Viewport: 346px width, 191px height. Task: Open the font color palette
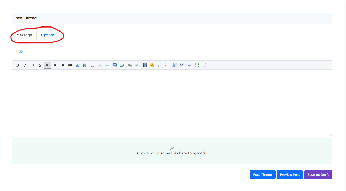point(92,65)
